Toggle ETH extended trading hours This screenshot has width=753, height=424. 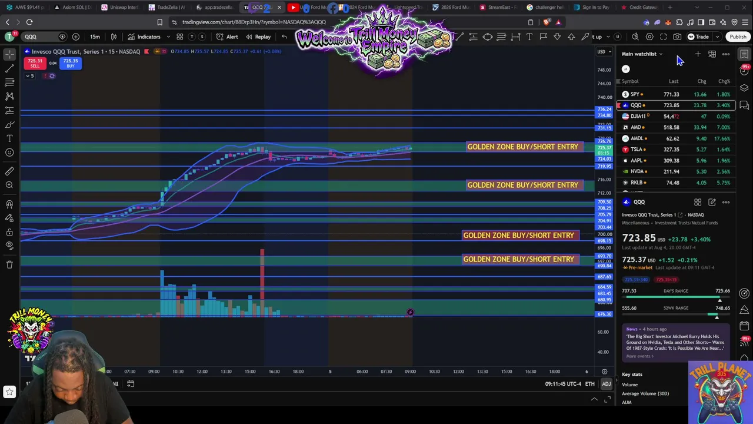[590, 384]
